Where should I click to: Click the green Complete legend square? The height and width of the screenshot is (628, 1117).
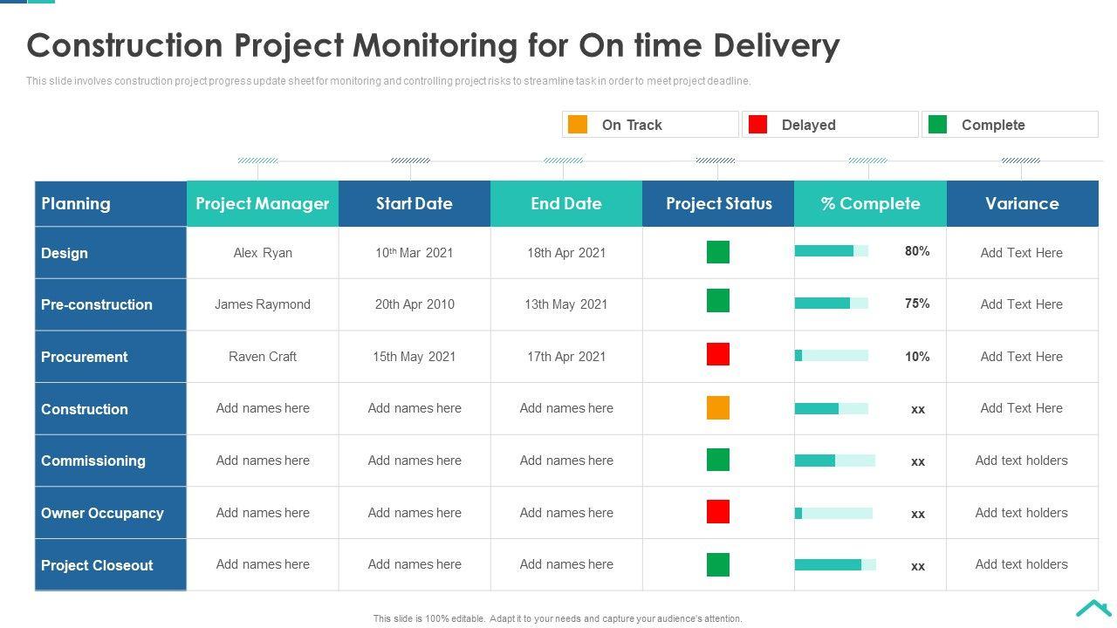tap(937, 125)
